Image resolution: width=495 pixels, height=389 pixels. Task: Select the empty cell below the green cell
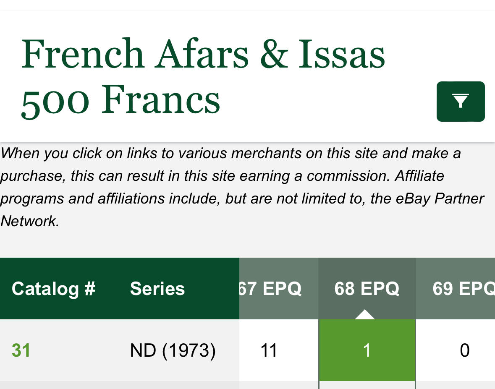[x=367, y=385]
